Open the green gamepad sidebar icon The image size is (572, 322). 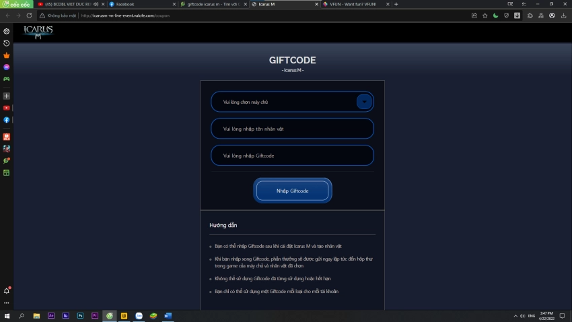click(x=7, y=79)
